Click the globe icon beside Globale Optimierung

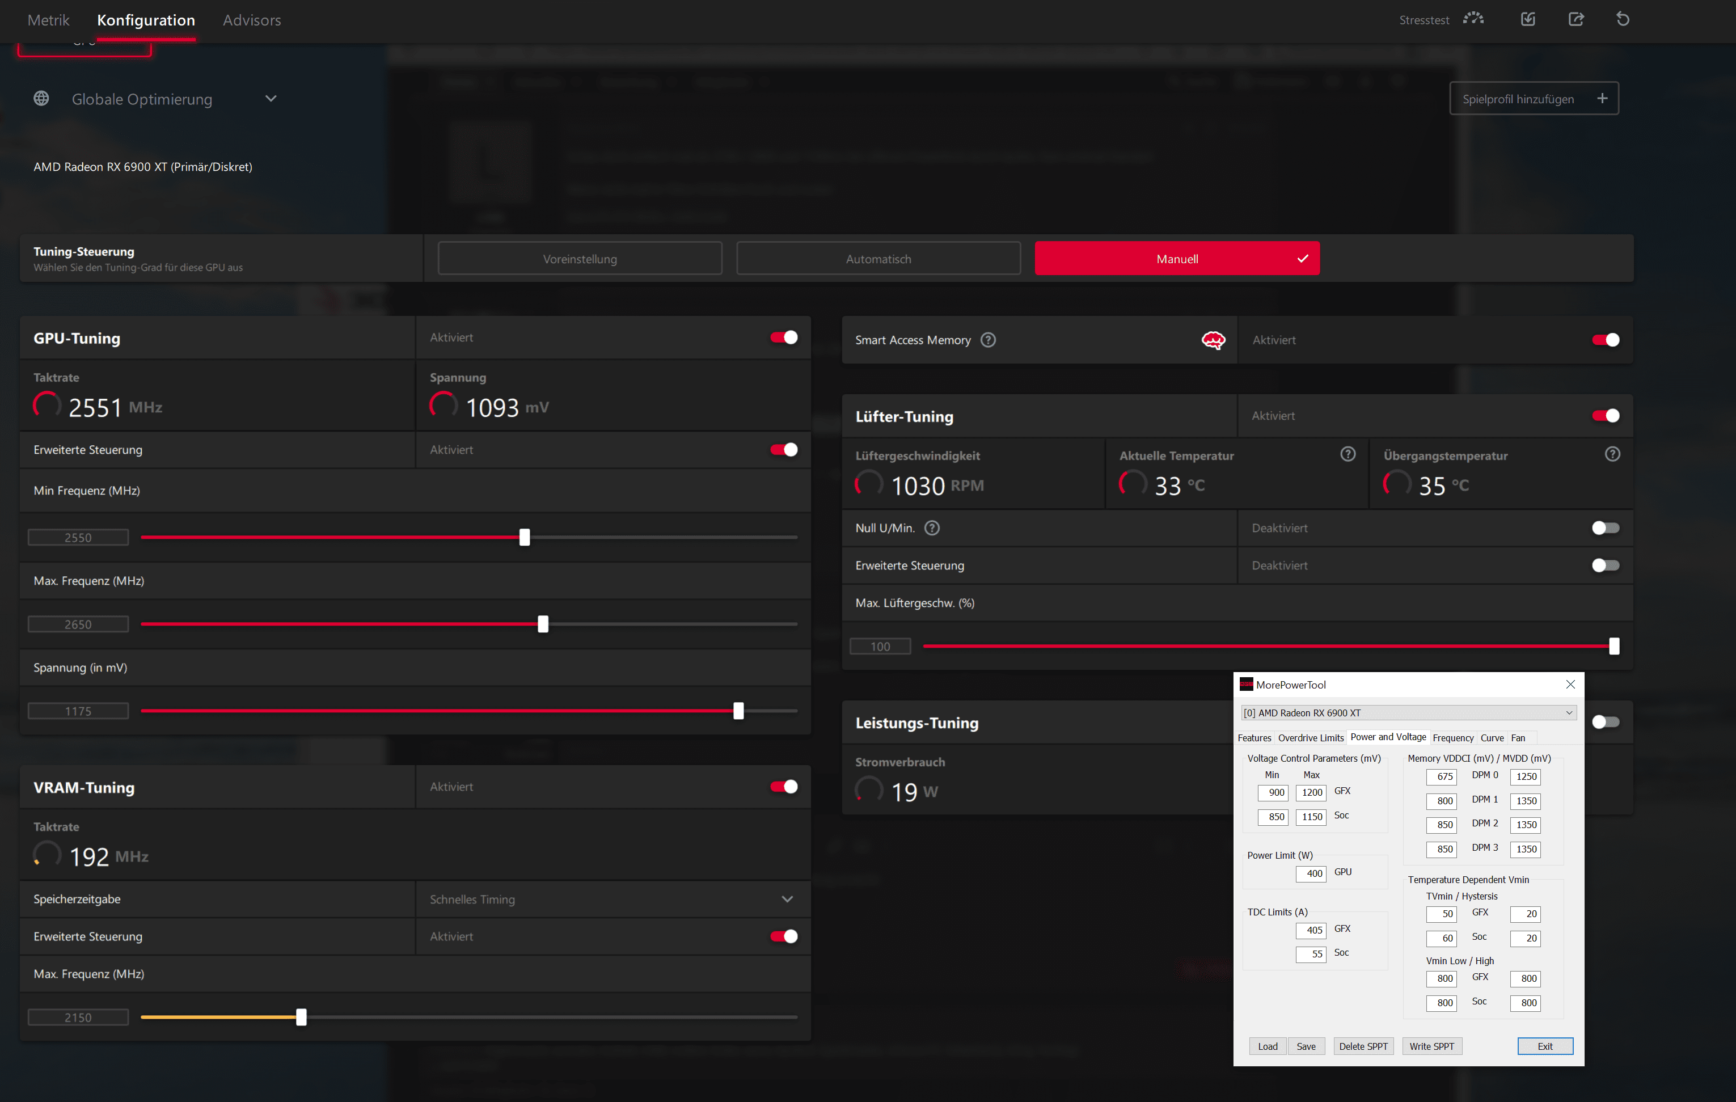click(x=41, y=99)
